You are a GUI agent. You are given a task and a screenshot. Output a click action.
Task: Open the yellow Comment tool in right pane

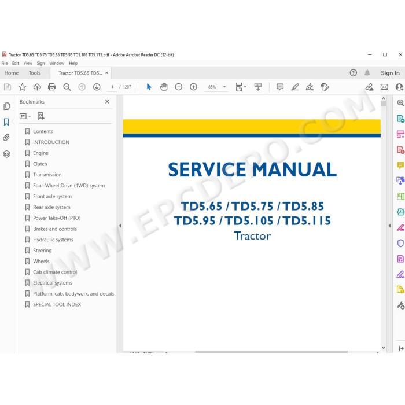pyautogui.click(x=400, y=165)
